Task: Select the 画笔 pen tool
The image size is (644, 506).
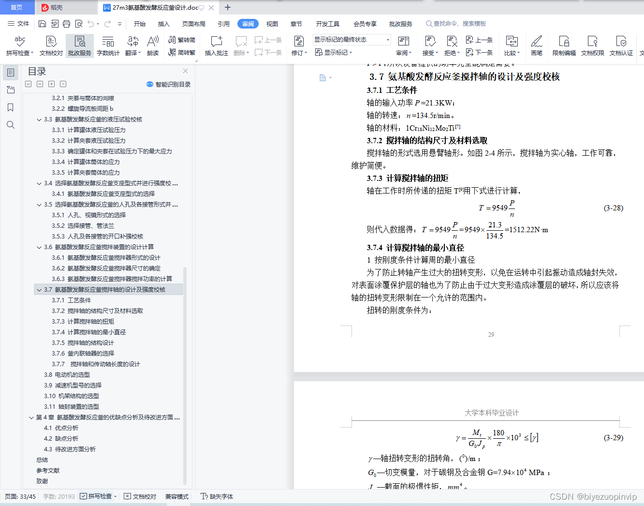Action: [x=537, y=45]
